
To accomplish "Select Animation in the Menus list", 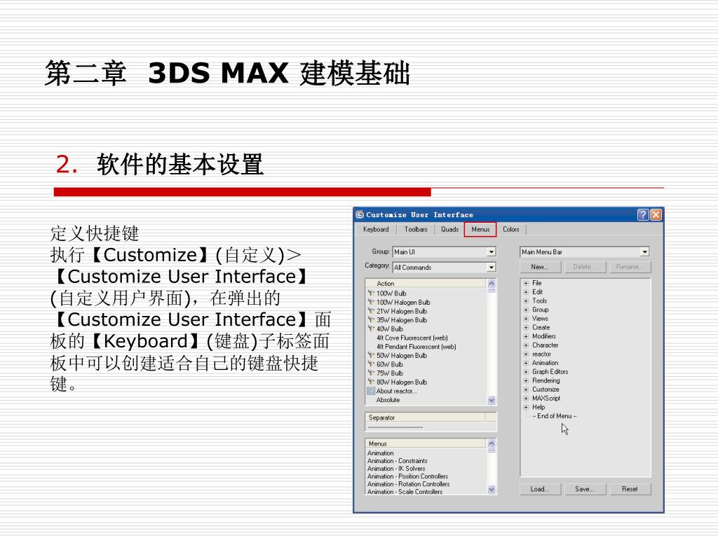I will click(381, 453).
